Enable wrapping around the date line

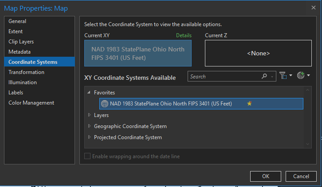(87, 156)
